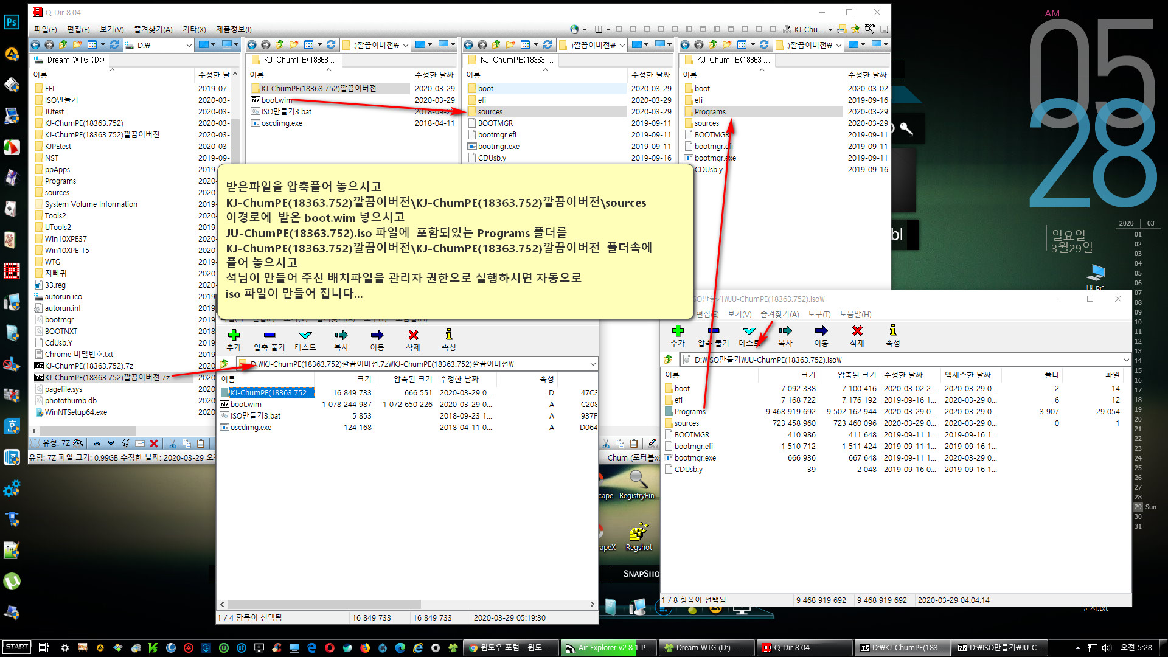Open view-mode dropdown arrow in first pane
The width and height of the screenshot is (1168, 657).
tap(103, 44)
